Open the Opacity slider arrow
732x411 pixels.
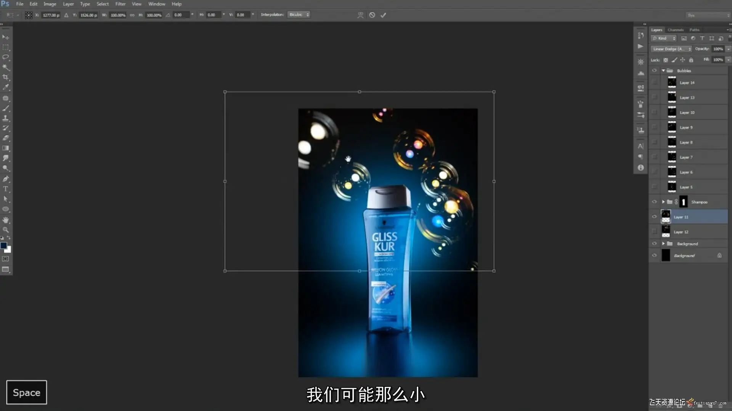728,49
